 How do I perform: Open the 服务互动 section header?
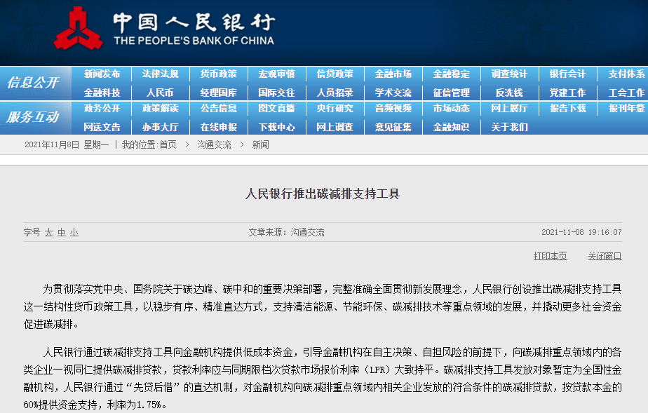[33, 117]
